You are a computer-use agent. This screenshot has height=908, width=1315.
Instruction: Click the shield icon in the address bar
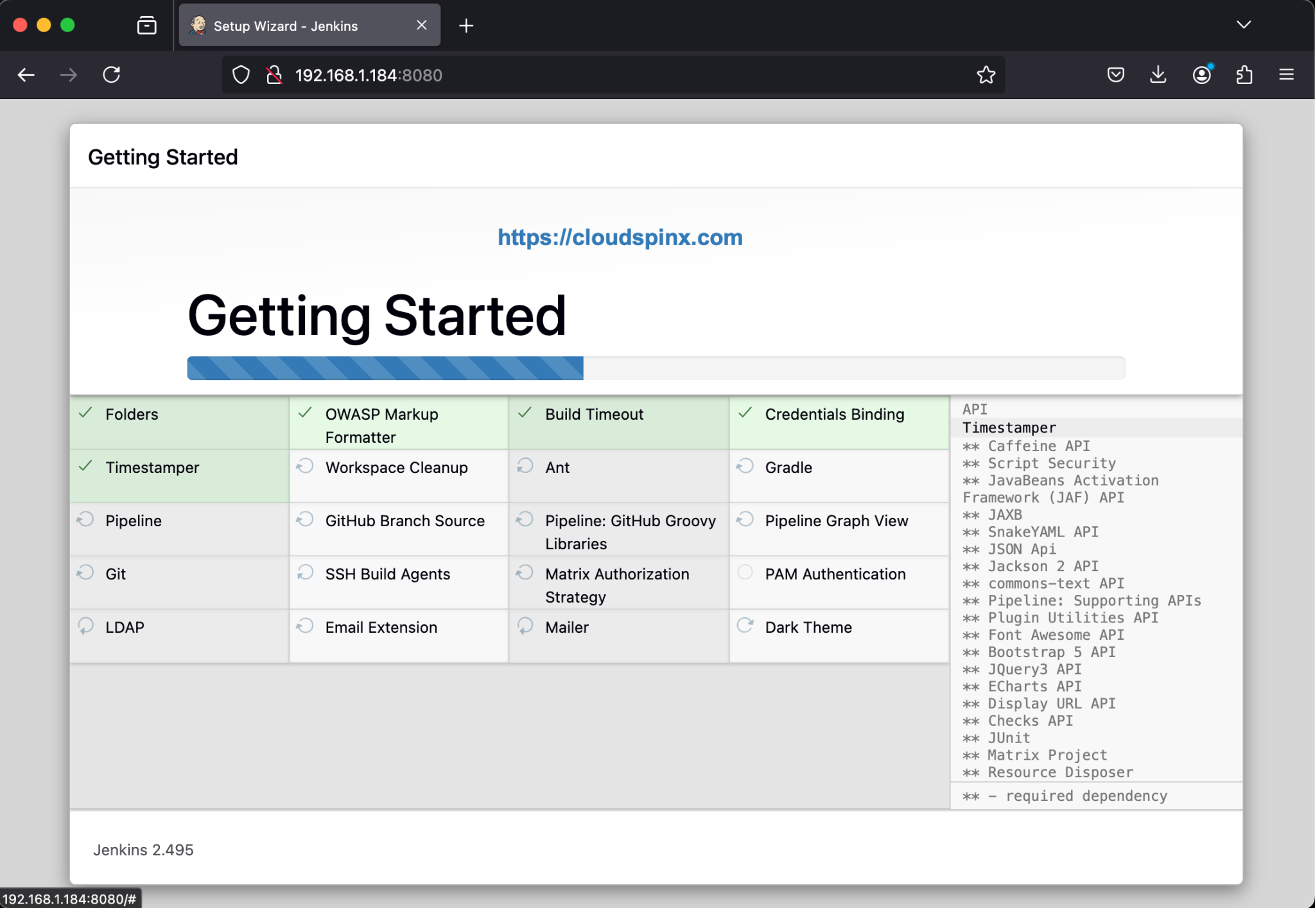pyautogui.click(x=241, y=74)
